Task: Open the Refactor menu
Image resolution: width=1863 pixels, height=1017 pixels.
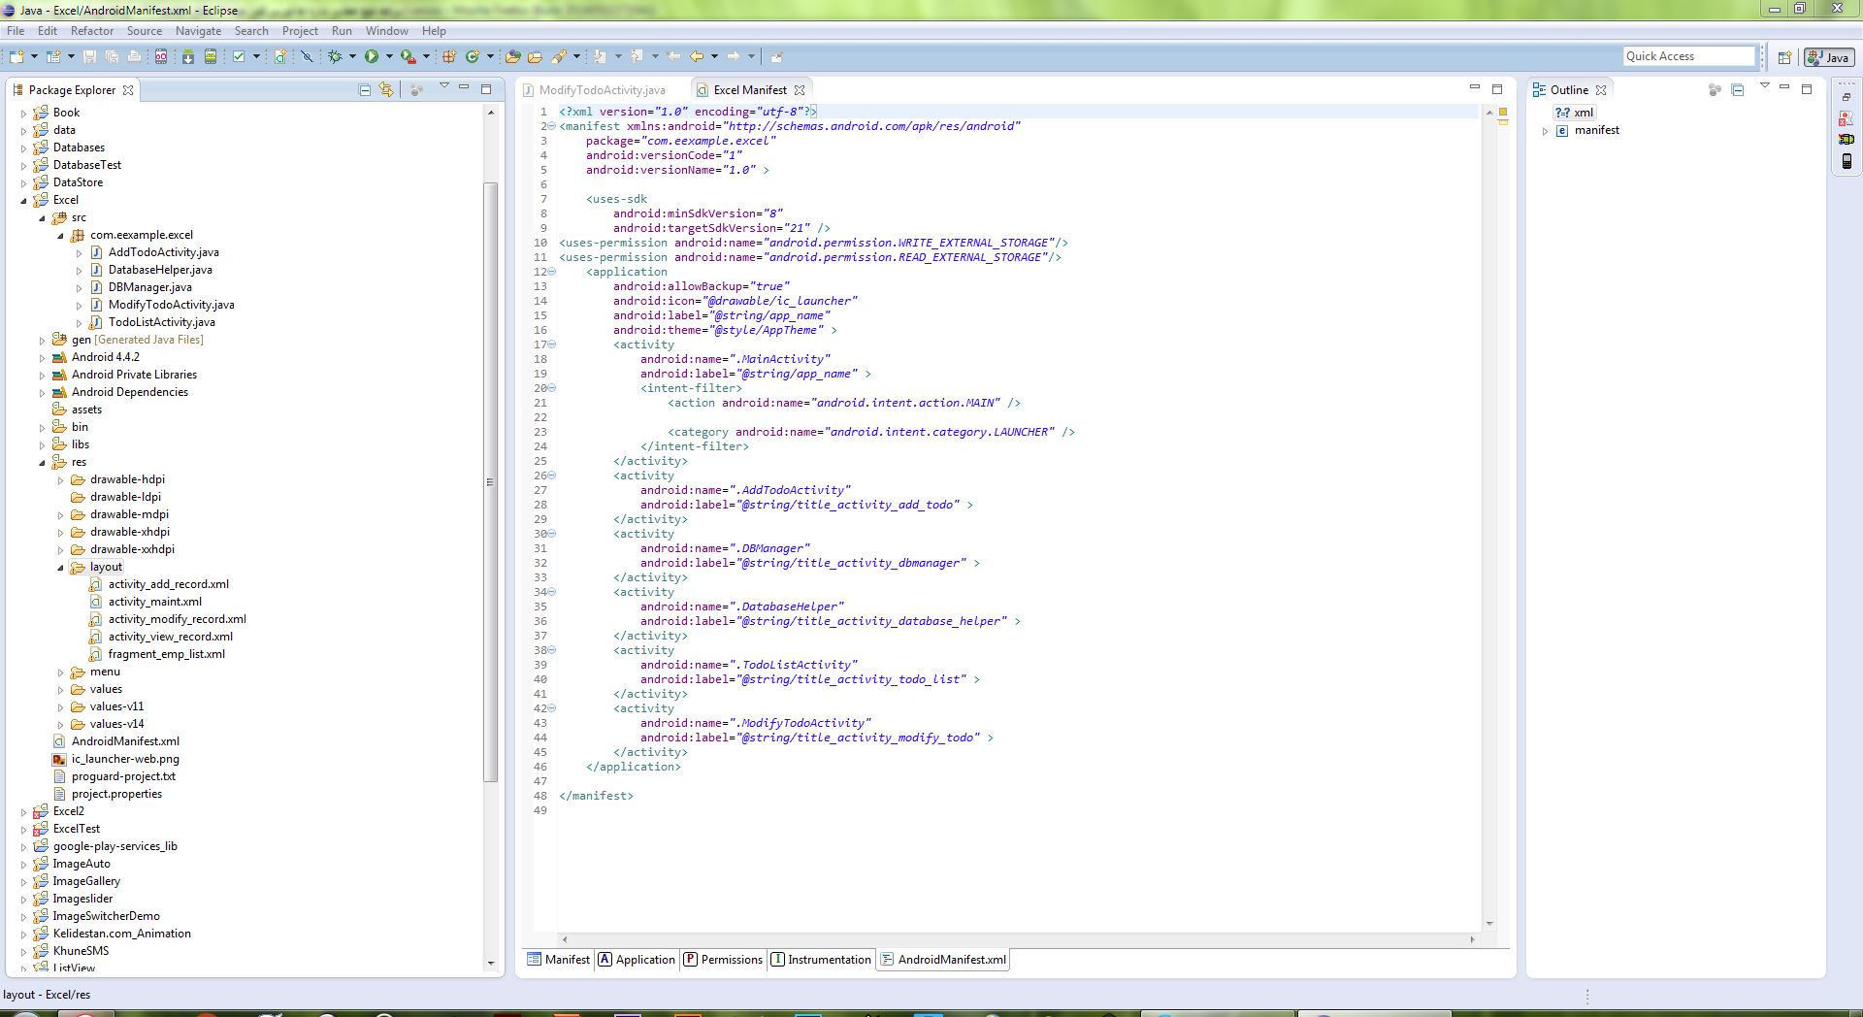Action: 92,30
